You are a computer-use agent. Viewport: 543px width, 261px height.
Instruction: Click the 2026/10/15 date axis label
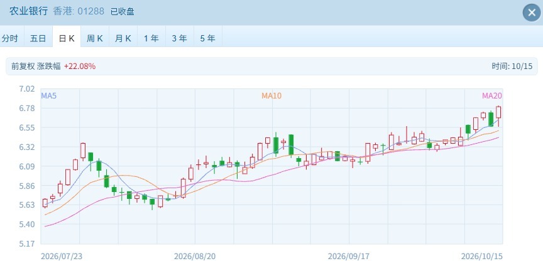481,256
